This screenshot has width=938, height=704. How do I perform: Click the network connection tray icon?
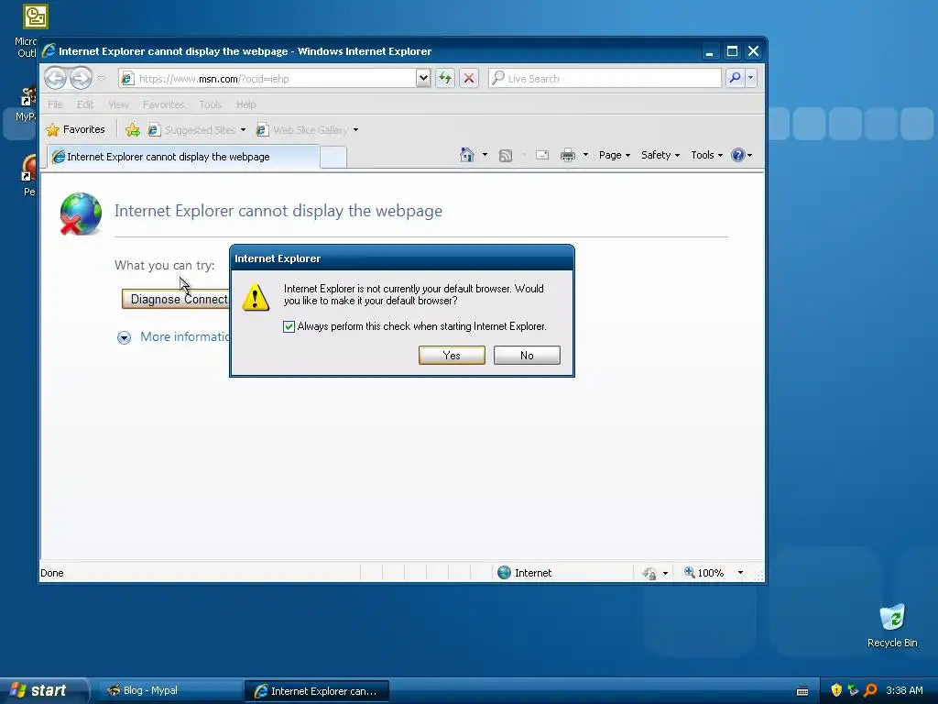point(853,690)
